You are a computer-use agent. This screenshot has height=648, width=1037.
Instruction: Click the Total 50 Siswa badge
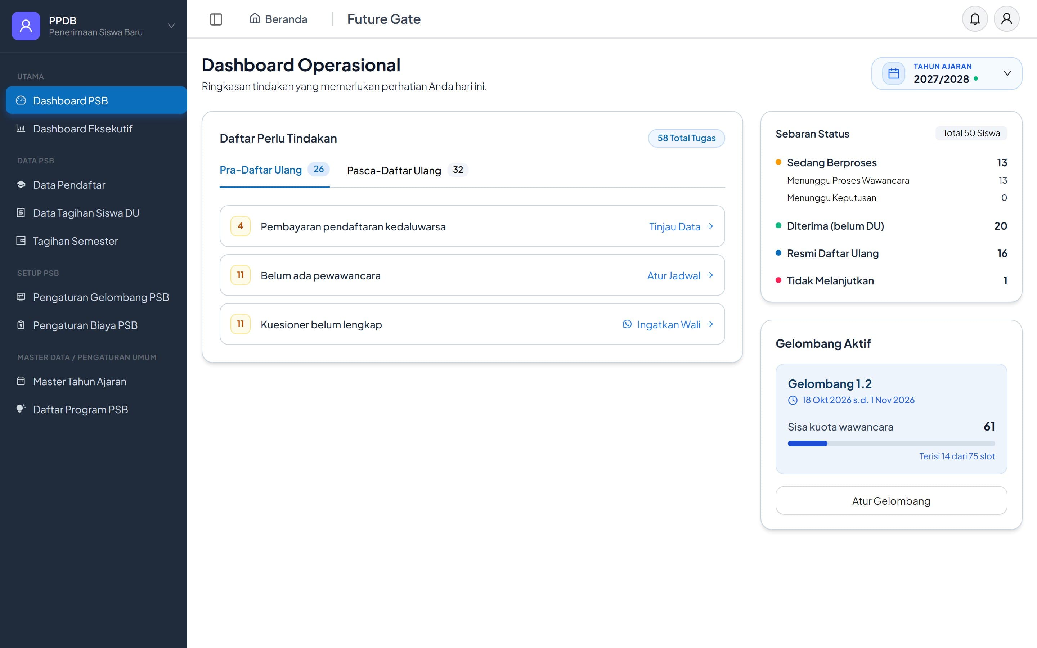(971, 133)
